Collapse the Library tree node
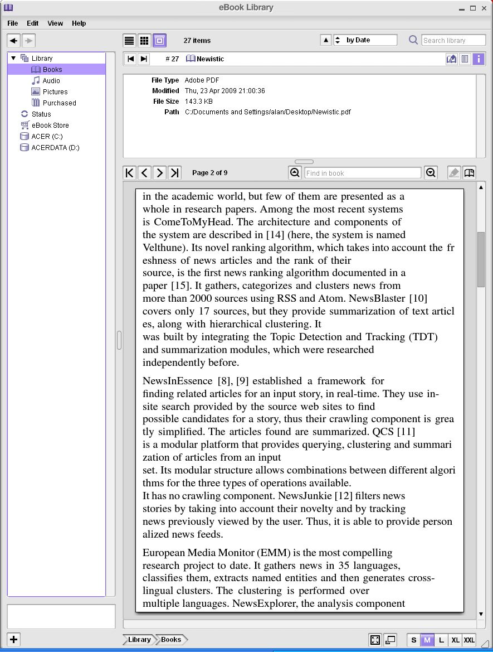This screenshot has width=493, height=652. pyautogui.click(x=14, y=58)
